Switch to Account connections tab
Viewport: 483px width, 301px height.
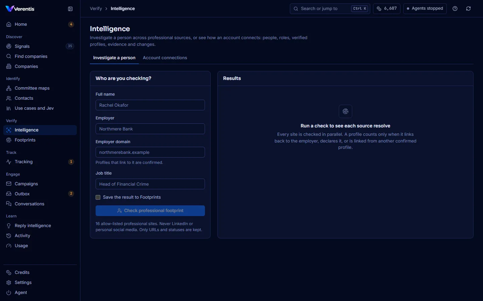point(165,58)
